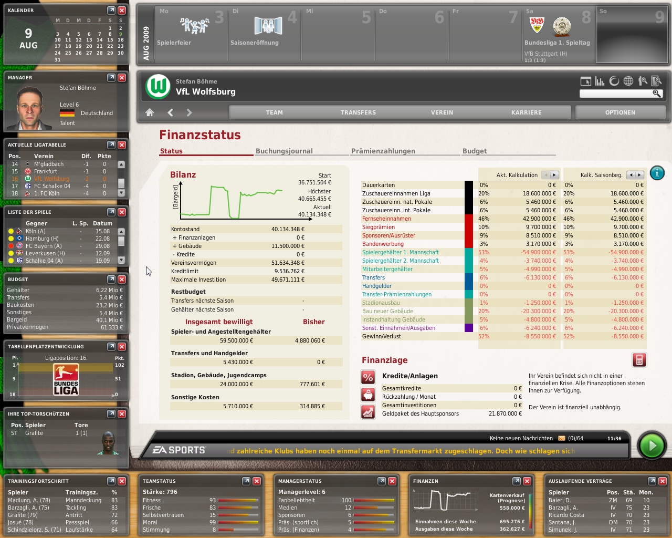The image size is (672, 538).
Task: Pop out the Teamstatus widget
Action: [x=246, y=481]
